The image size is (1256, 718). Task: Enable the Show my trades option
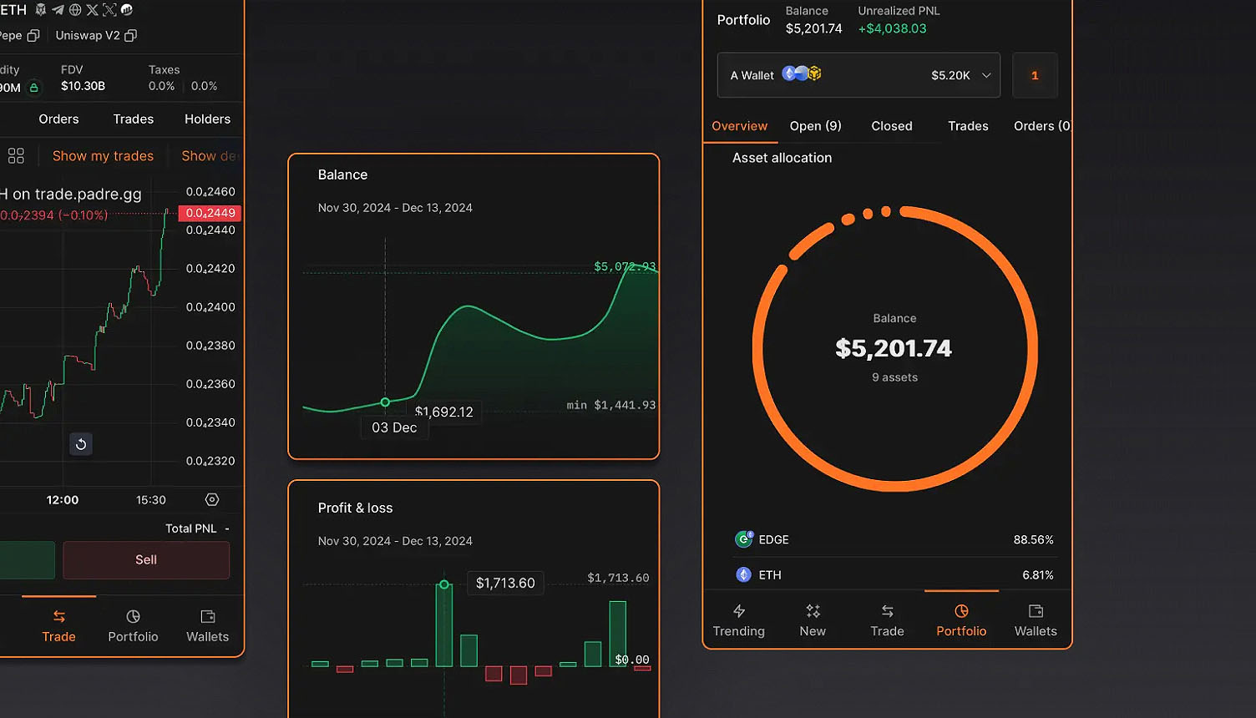tap(102, 155)
